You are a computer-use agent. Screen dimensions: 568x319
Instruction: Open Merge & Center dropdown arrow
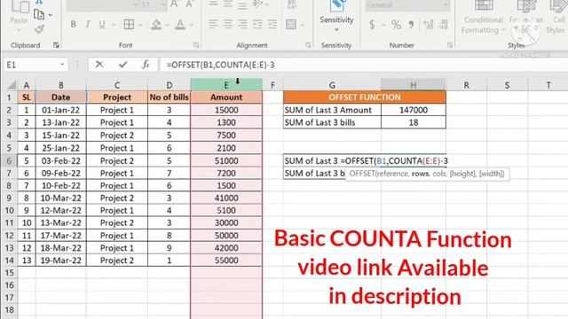pos(303,25)
